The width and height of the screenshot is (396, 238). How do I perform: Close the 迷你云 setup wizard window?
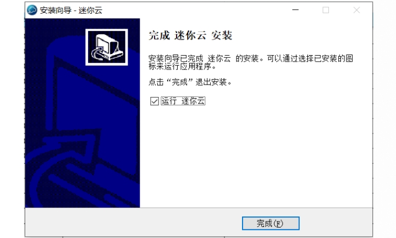[x=356, y=10]
